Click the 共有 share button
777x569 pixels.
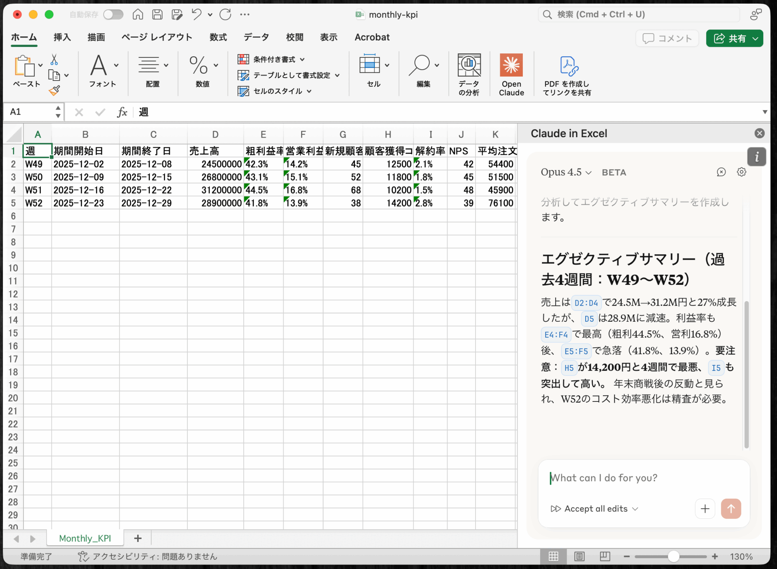[x=730, y=38]
